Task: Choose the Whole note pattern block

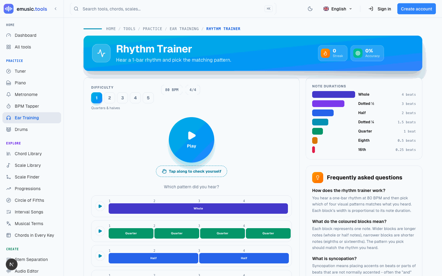Action: click(x=198, y=209)
